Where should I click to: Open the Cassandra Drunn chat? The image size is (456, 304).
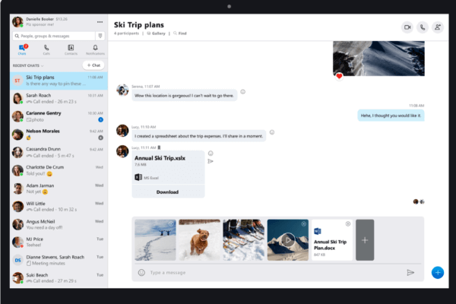59,153
